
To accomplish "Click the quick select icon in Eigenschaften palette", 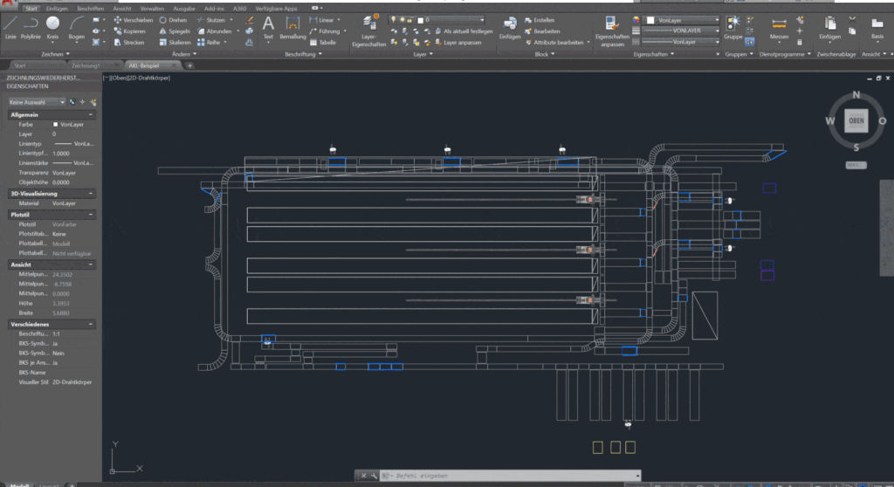I will [x=93, y=102].
